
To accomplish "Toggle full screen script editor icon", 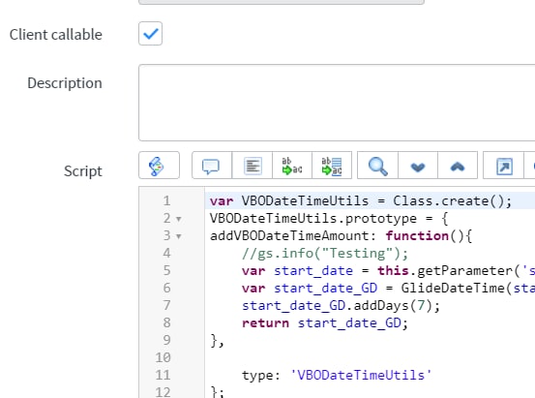I will (x=504, y=166).
